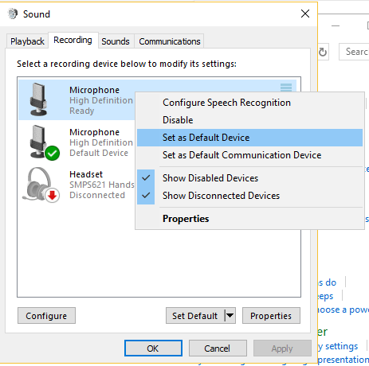The height and width of the screenshot is (366, 369).
Task: Click the Default Device microphone icon
Action: pos(44,143)
